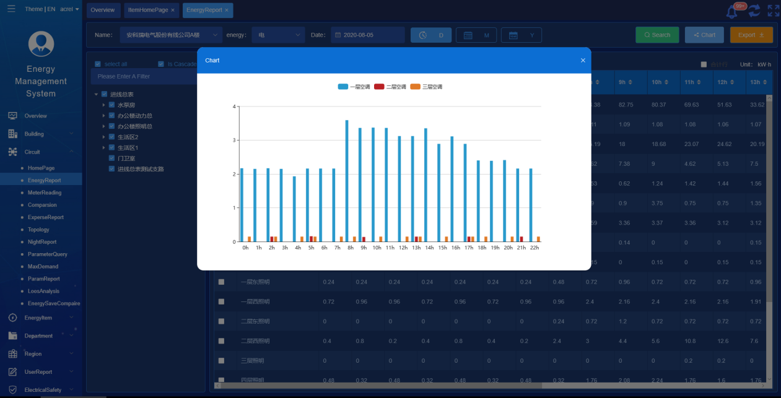
Task: Click the orange Export button
Action: coord(751,35)
